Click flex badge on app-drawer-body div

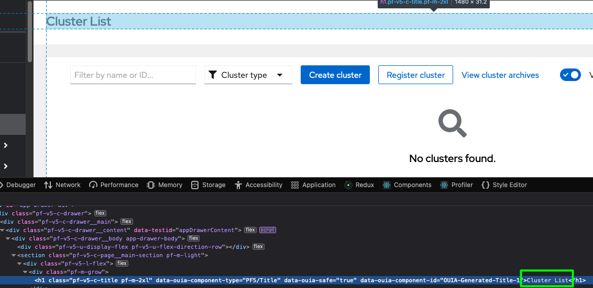[x=194, y=238]
